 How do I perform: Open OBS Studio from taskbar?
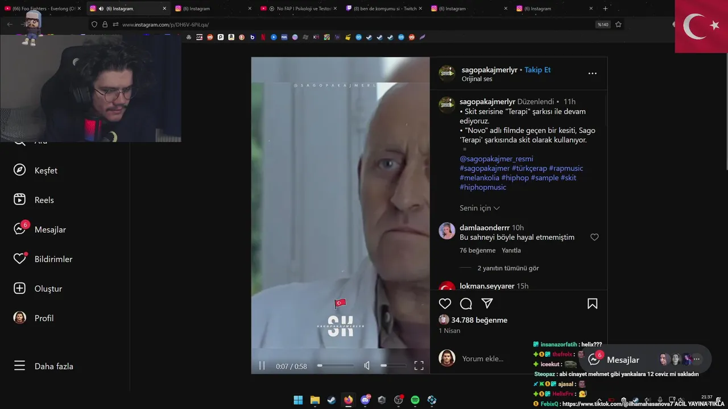coord(398,400)
